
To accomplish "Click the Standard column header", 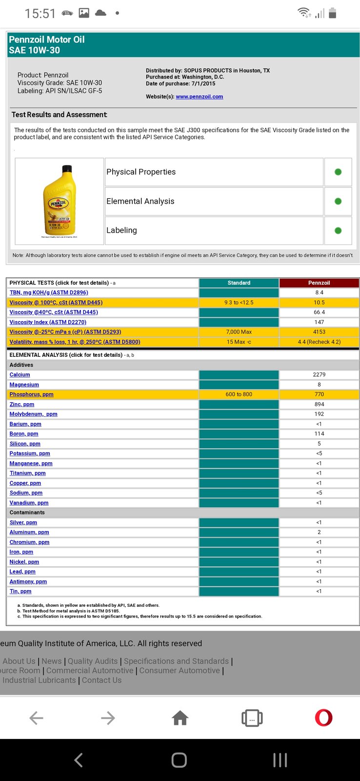I will 239,283.
